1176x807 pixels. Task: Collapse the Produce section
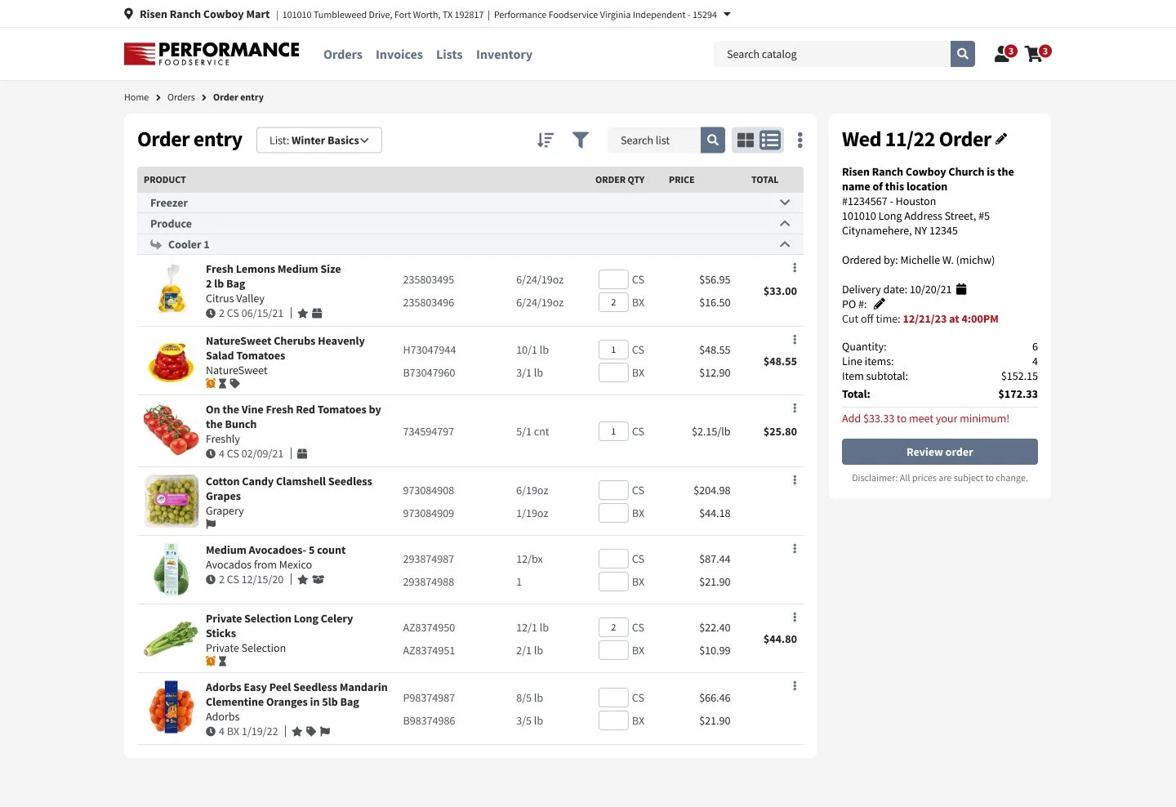coord(785,224)
